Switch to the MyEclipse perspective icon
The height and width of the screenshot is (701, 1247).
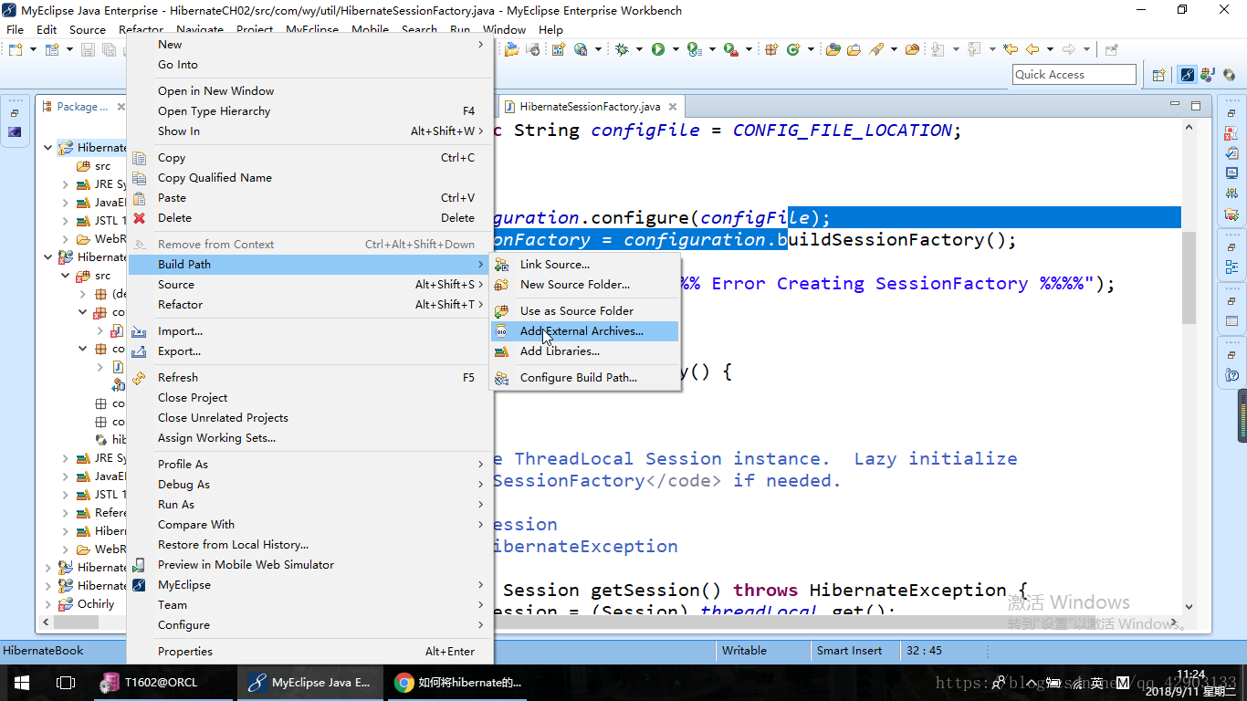tap(1188, 75)
